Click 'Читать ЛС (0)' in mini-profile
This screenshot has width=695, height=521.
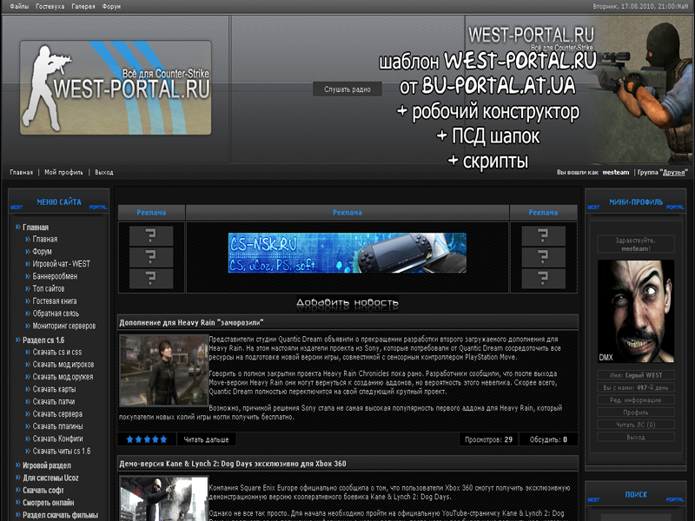coord(635,425)
